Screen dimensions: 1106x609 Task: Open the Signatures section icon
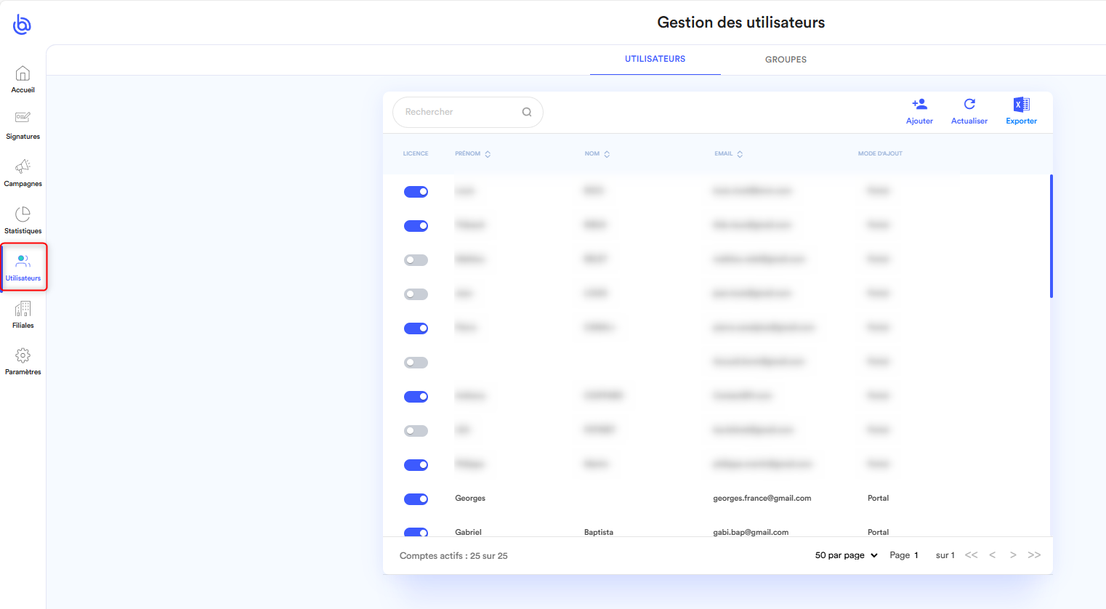(23, 118)
